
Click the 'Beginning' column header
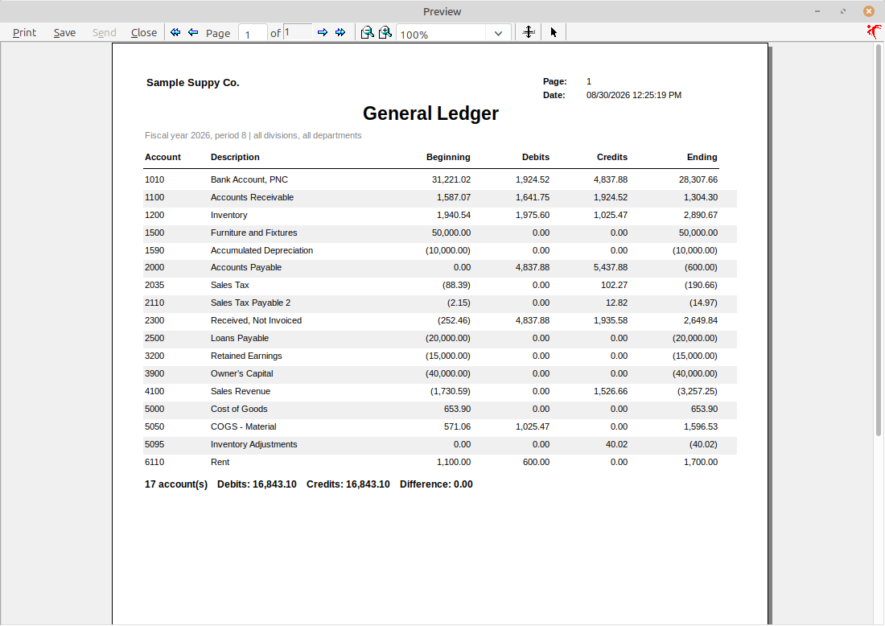tap(448, 157)
